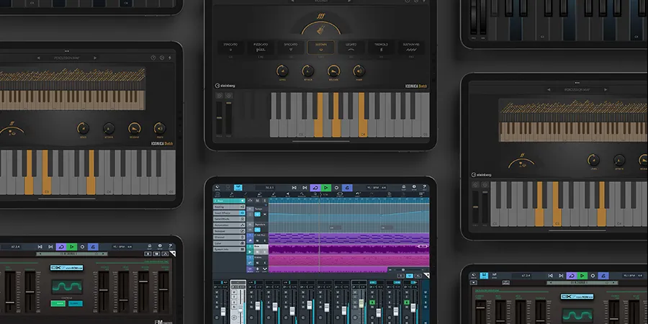Click the Release knob on left percussion map tablet
The height and width of the screenshot is (324, 648).
tap(135, 128)
